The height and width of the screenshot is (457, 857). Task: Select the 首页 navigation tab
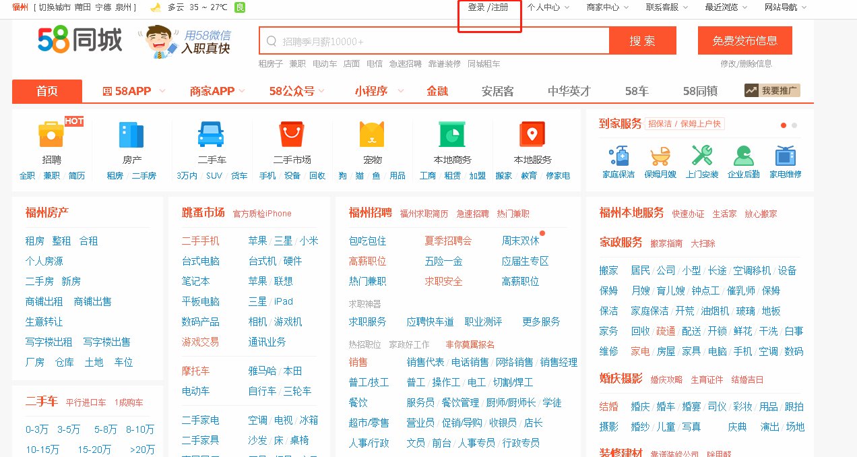tap(47, 91)
